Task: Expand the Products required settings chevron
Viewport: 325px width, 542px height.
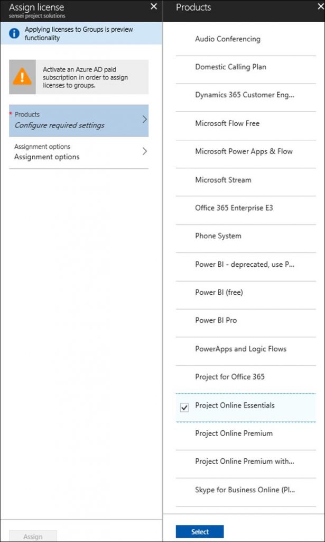Action: (145, 120)
